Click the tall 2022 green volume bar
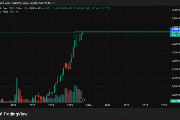The height and width of the screenshot is (120, 180). (x=16, y=90)
